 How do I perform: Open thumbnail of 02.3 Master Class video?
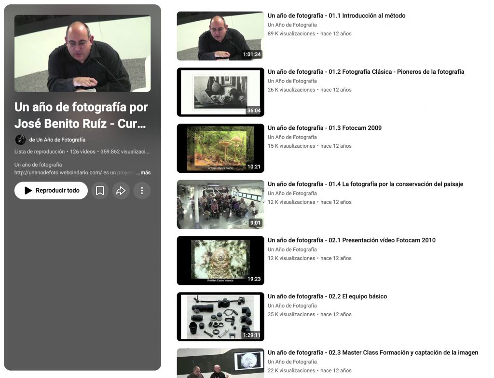pos(220,363)
